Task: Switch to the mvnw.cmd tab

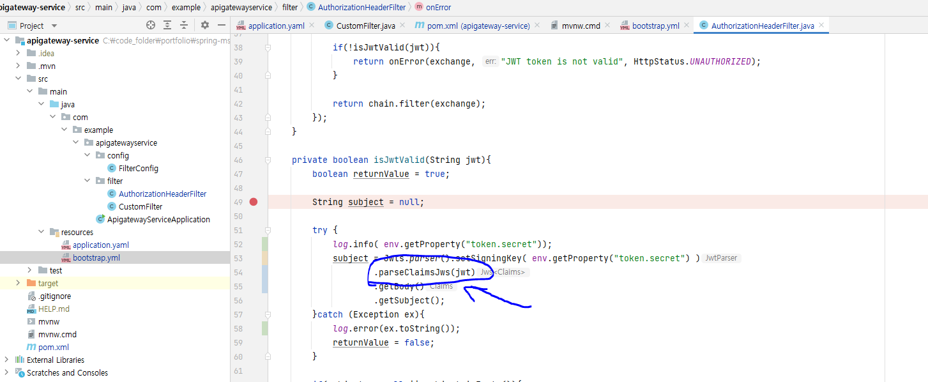Action: point(581,26)
